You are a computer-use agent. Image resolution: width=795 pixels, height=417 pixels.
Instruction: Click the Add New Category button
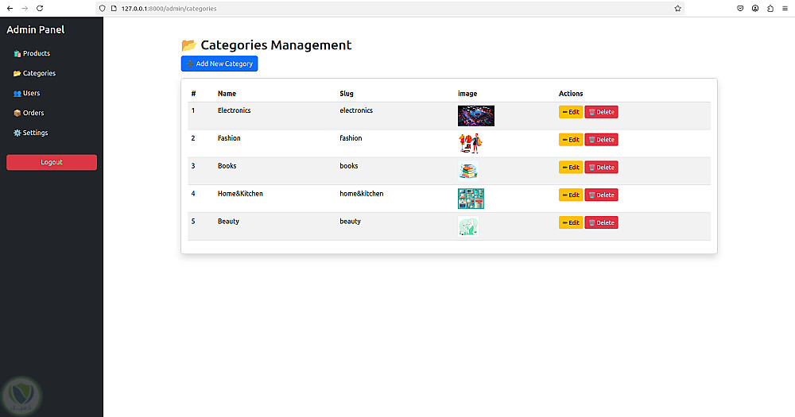[219, 64]
